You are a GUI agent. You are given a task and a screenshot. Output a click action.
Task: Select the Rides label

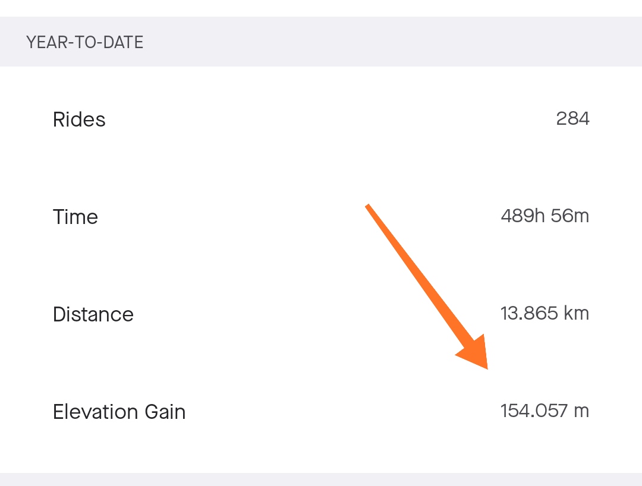click(x=79, y=119)
